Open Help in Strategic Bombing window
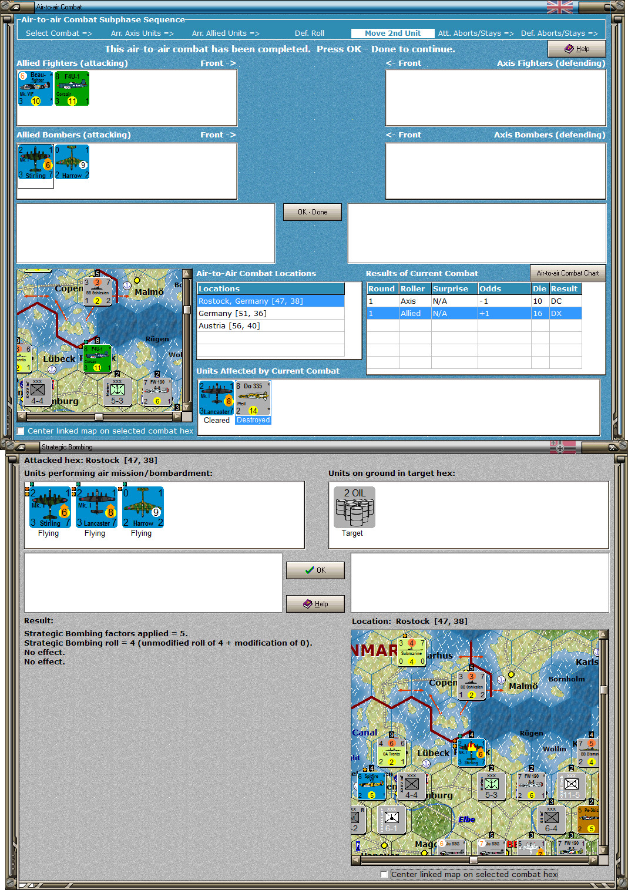628x890 pixels. click(315, 604)
